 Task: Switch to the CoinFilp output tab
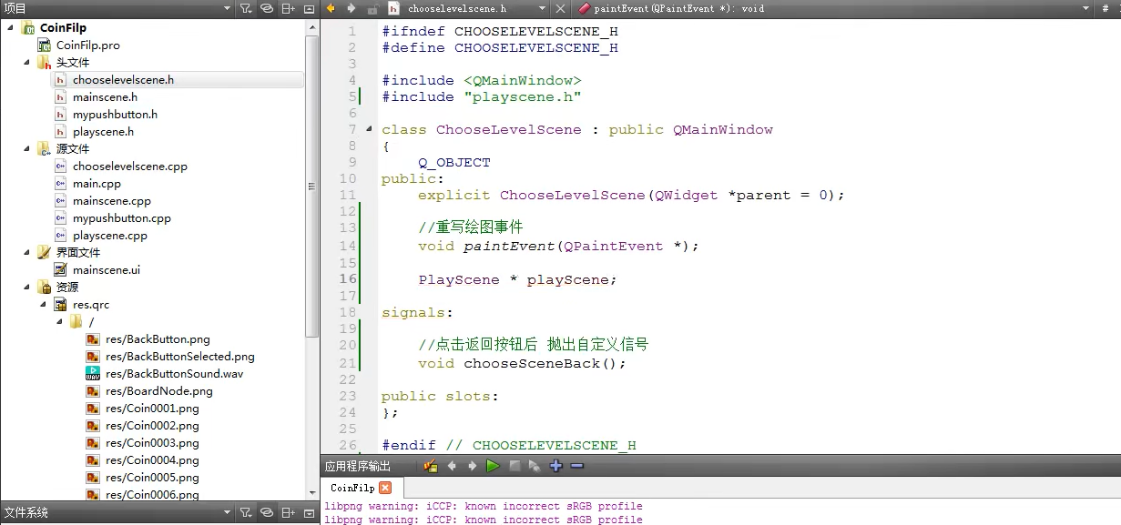tap(352, 489)
